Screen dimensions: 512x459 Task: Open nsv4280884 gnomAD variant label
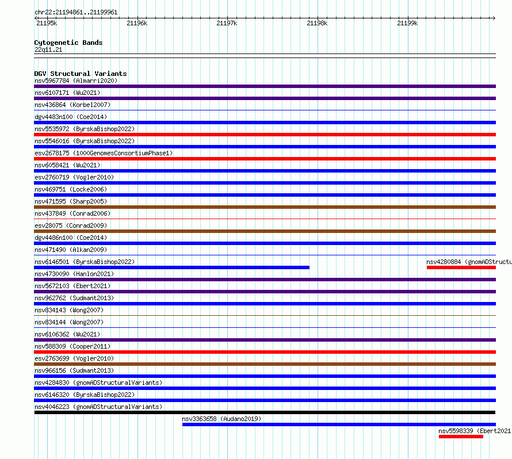click(x=469, y=262)
